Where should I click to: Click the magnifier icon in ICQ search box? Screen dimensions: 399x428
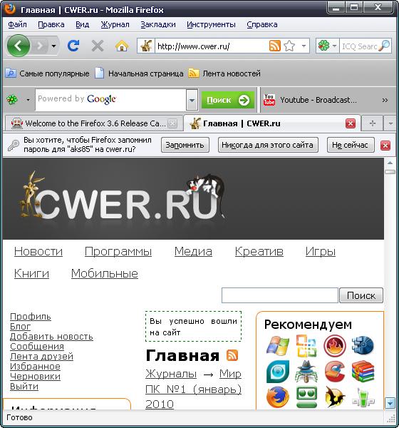pyautogui.click(x=384, y=46)
